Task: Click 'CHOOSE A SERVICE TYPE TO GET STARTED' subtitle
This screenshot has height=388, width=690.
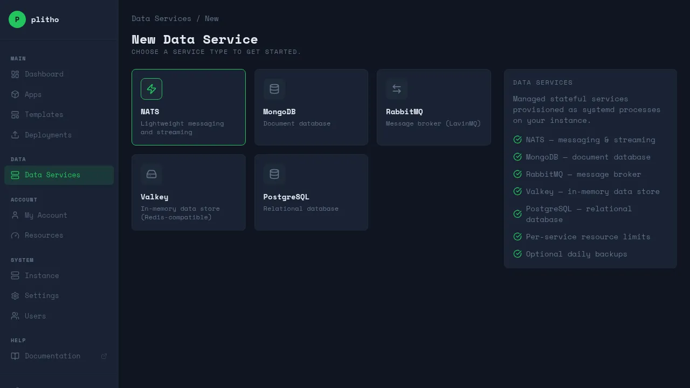Action: (x=217, y=52)
